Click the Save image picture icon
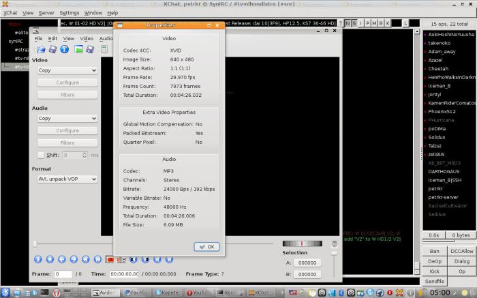This screenshot has width=477, height=298. click(x=79, y=49)
